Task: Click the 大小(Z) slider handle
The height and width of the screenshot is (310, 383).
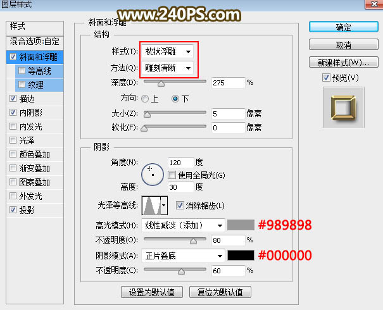Action: [x=147, y=115]
